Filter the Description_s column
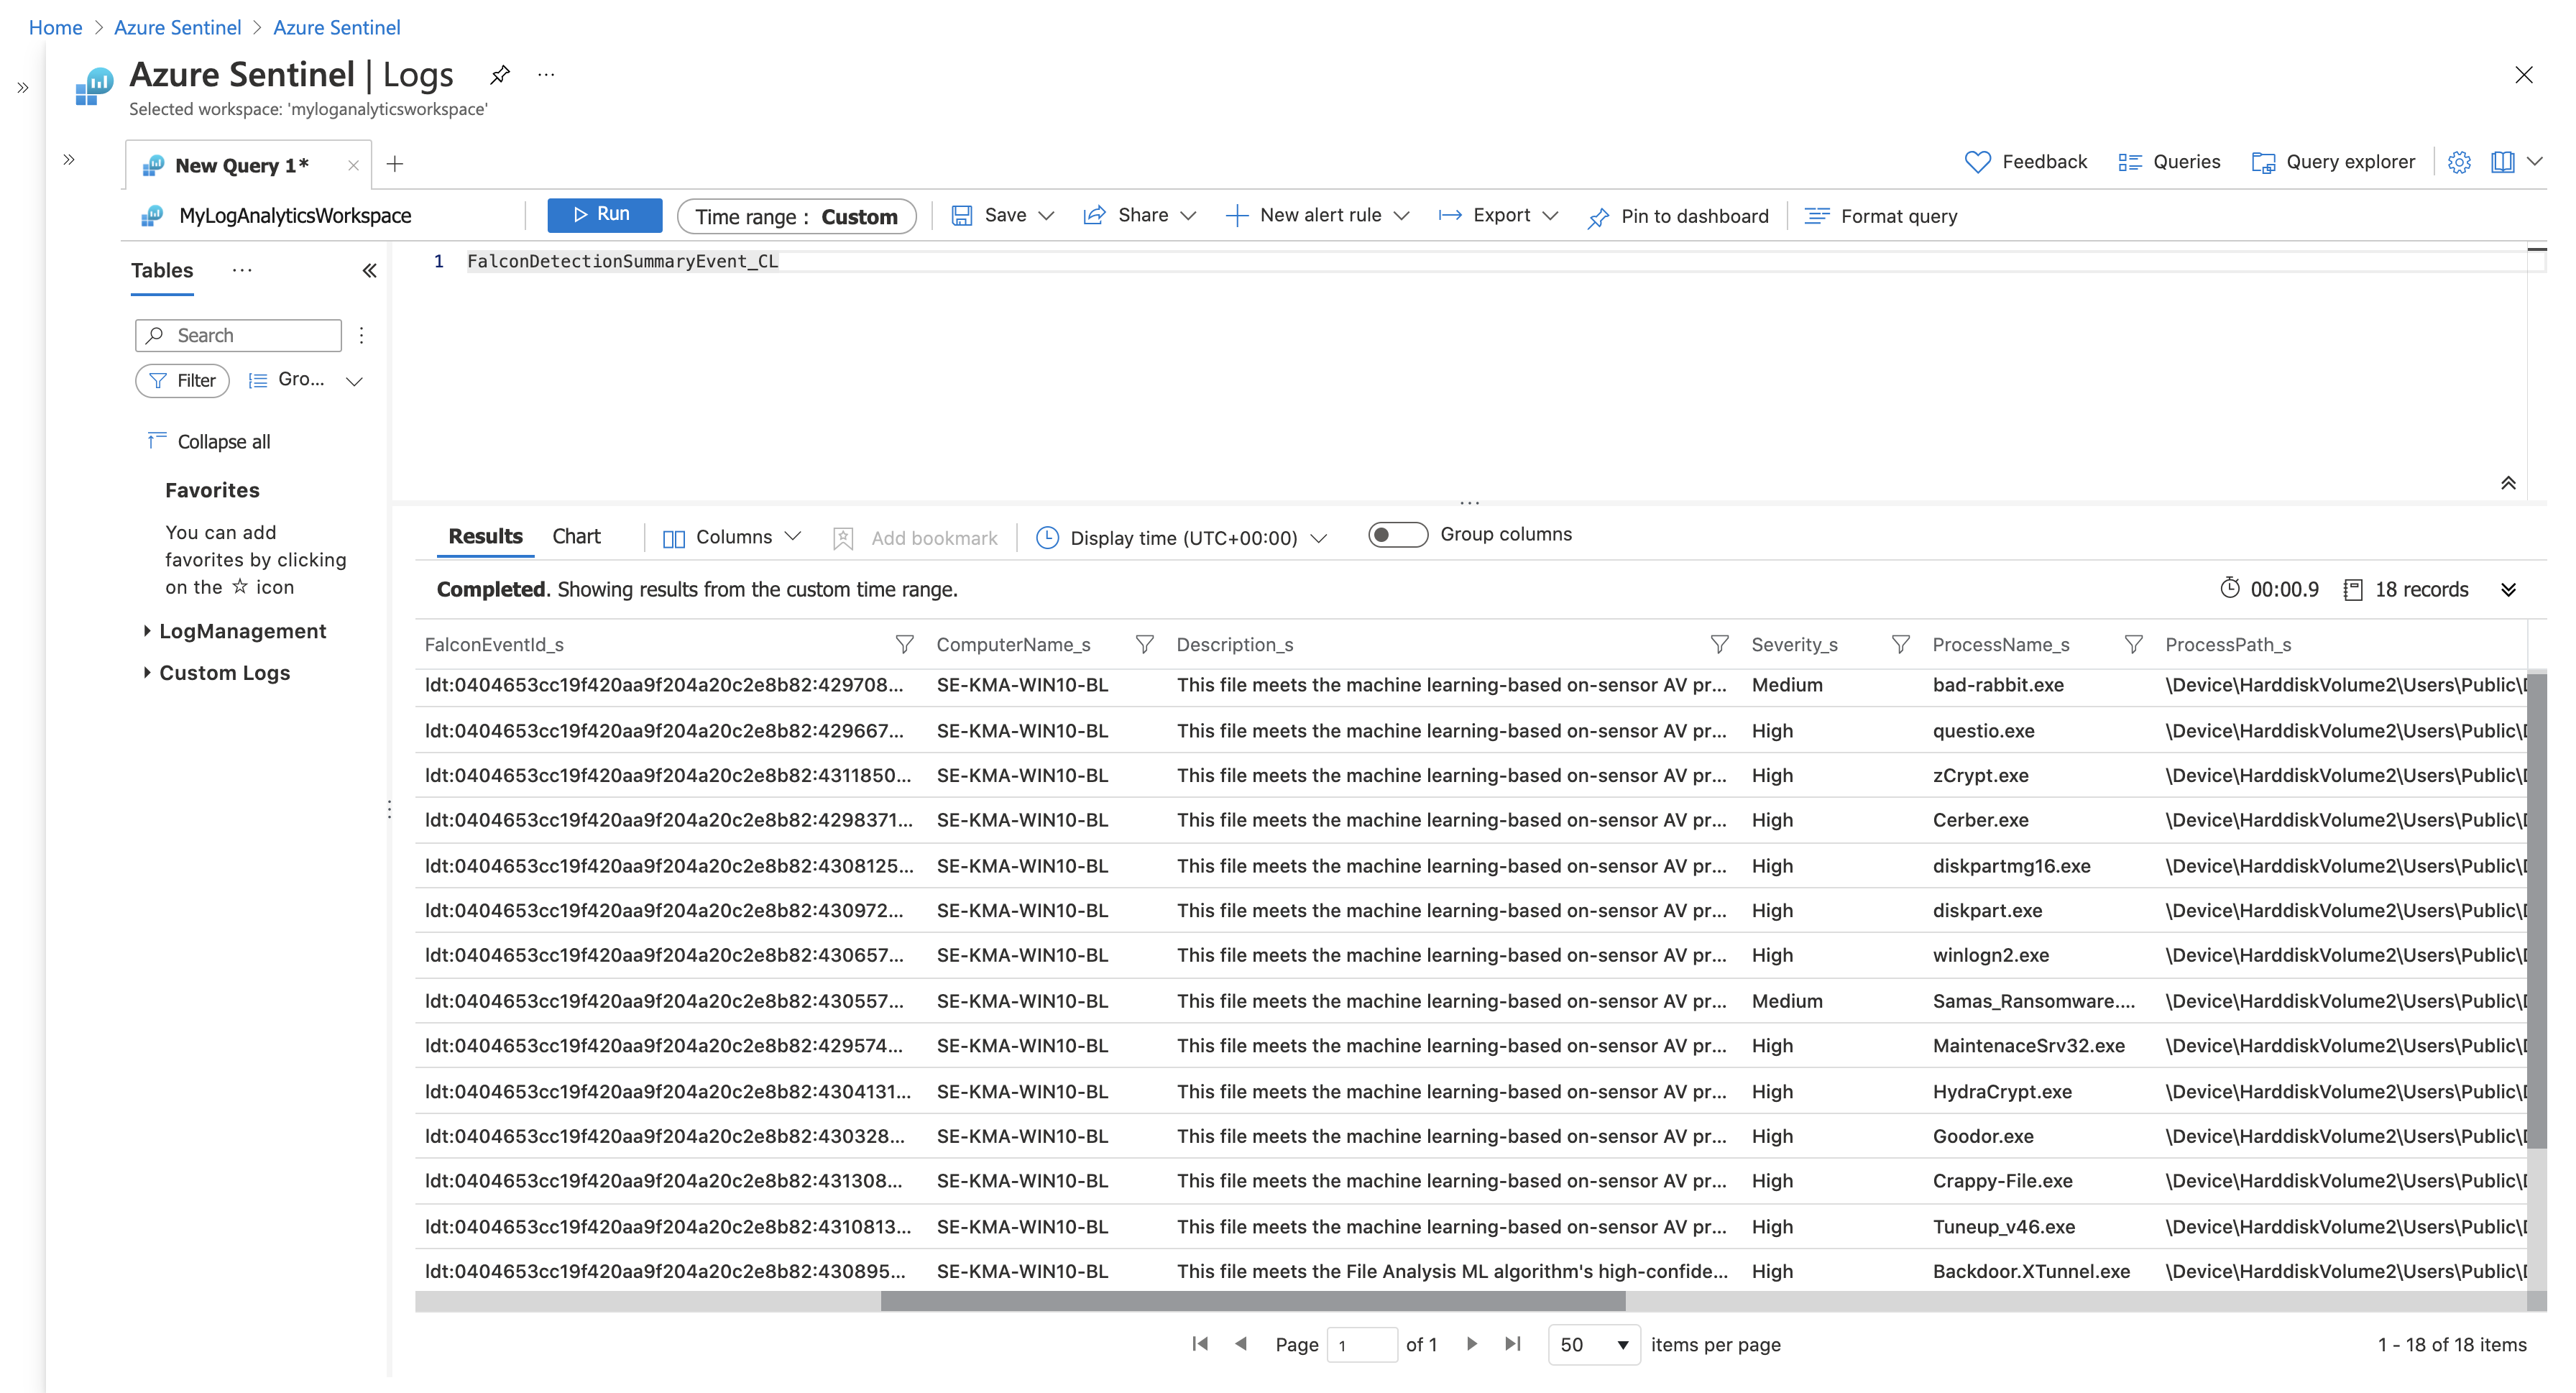The height and width of the screenshot is (1393, 2576). 1719,645
